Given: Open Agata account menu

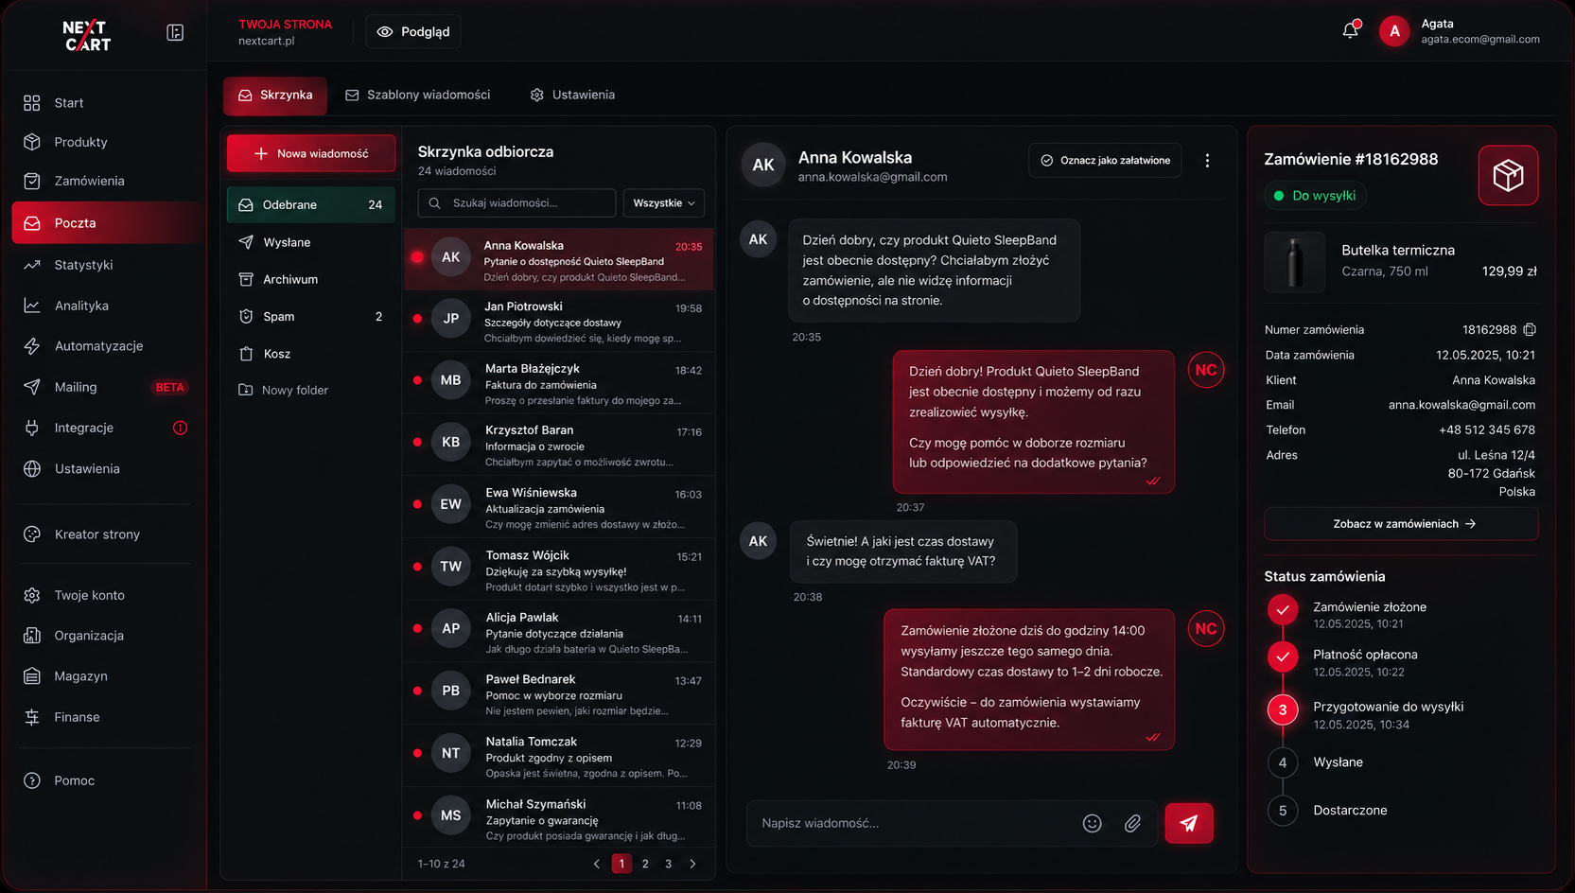Looking at the screenshot, I should [1459, 31].
